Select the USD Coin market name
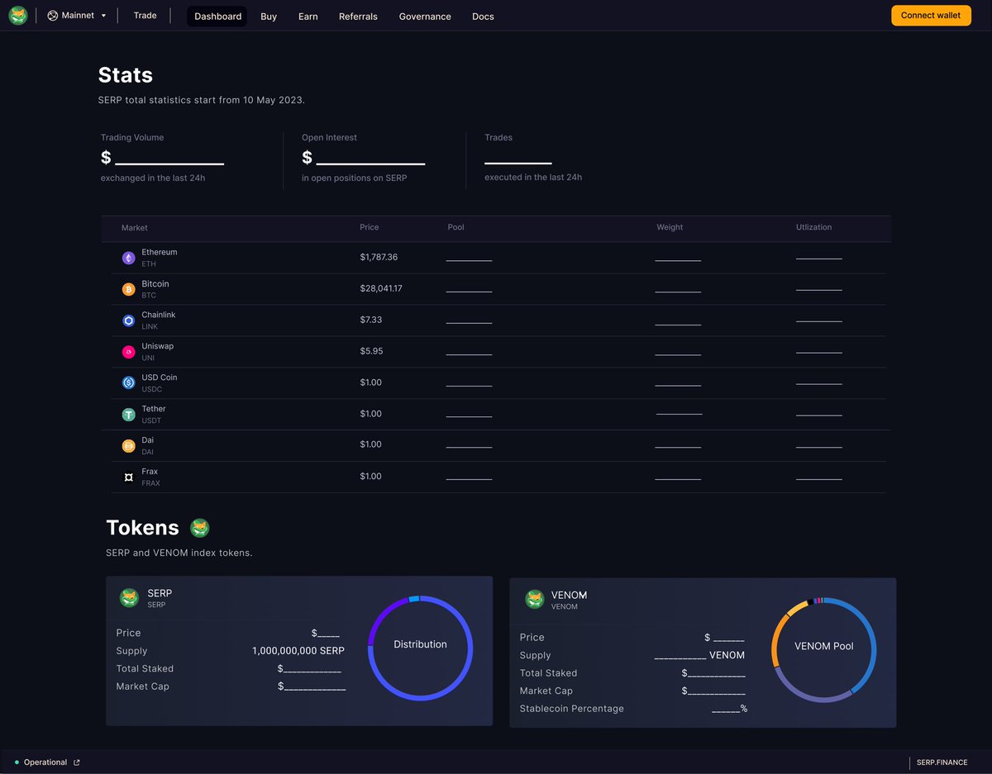992x774 pixels. point(159,378)
